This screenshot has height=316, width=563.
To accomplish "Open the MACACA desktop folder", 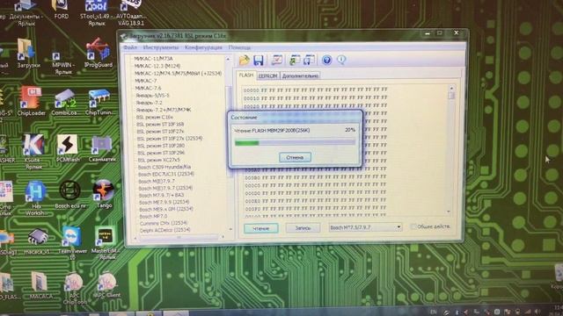I will [x=41, y=284].
